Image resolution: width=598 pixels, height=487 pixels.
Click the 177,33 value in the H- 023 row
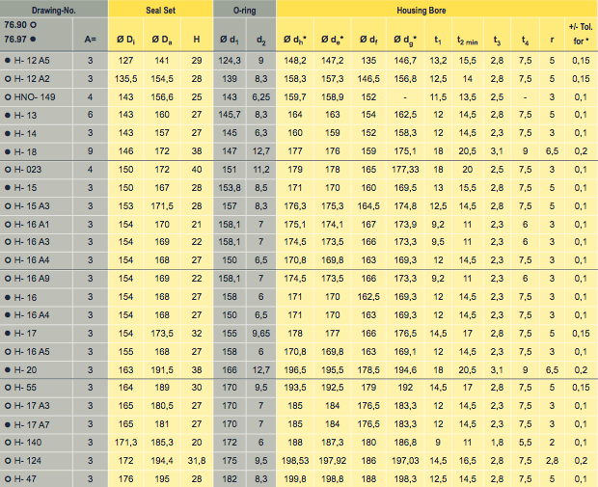(x=406, y=170)
